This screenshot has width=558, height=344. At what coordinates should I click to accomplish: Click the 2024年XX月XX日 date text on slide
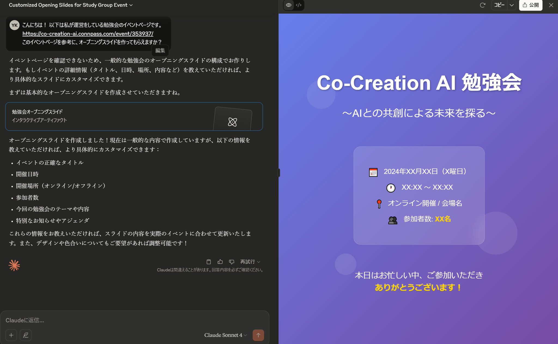[426, 171]
